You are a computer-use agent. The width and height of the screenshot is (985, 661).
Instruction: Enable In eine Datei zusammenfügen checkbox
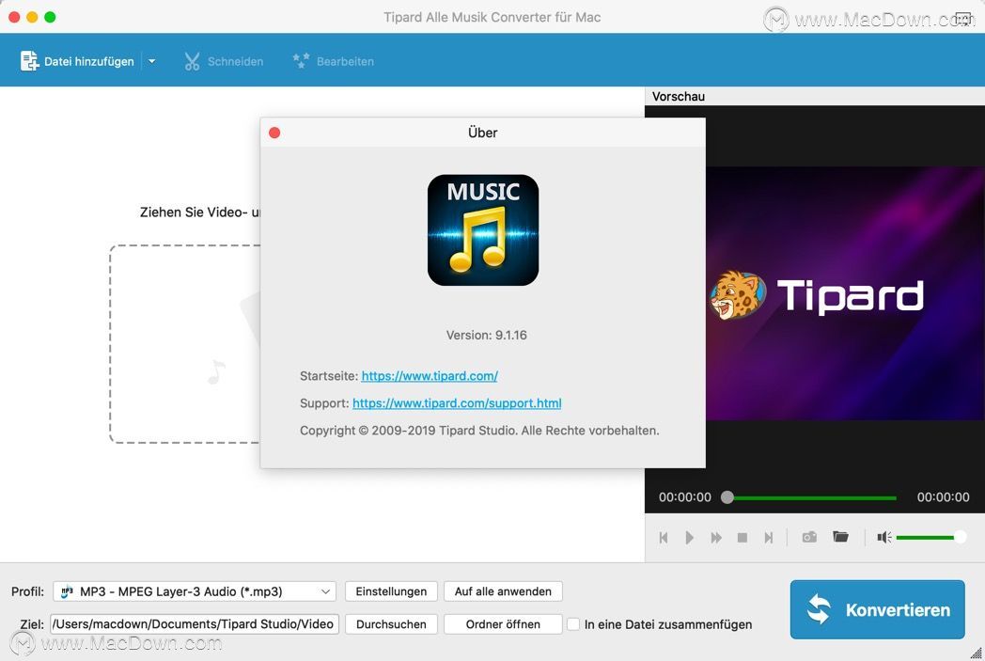click(x=573, y=624)
